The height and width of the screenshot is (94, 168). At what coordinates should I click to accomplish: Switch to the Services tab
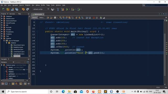point(12,14)
